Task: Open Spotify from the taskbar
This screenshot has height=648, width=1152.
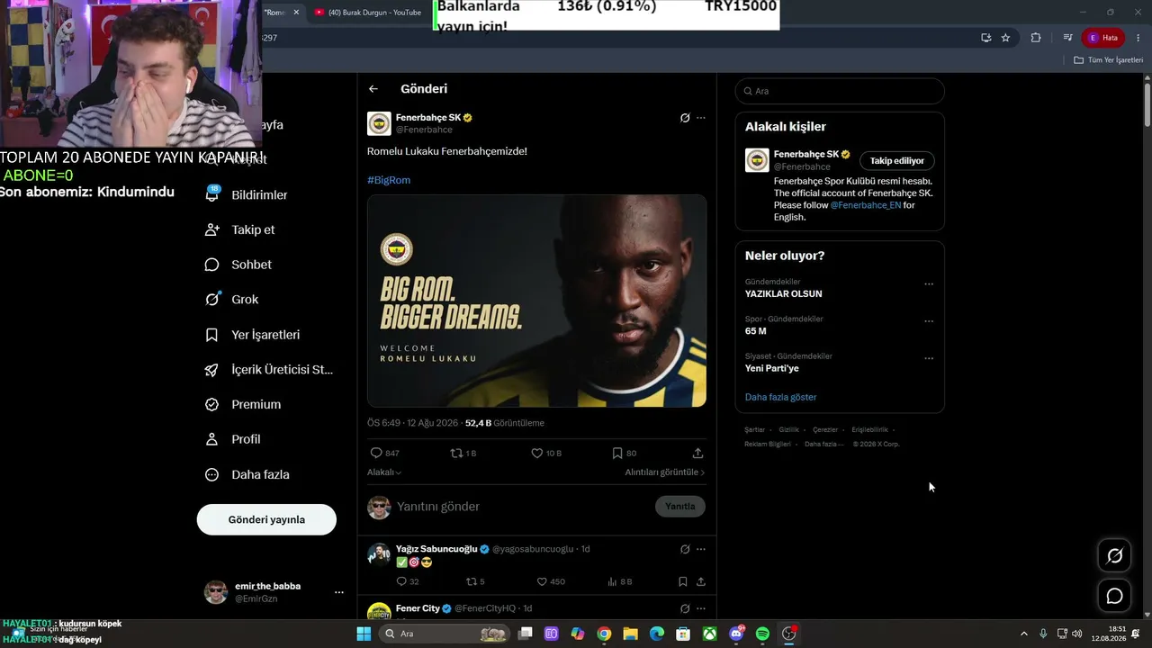Action: 762,634
